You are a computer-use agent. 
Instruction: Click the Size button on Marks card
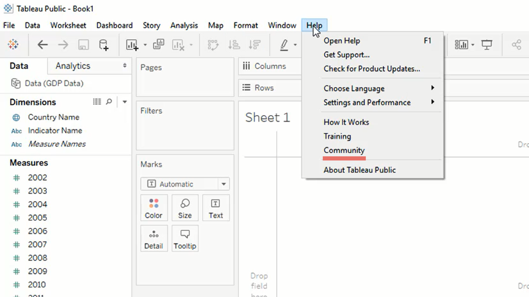pos(185,208)
